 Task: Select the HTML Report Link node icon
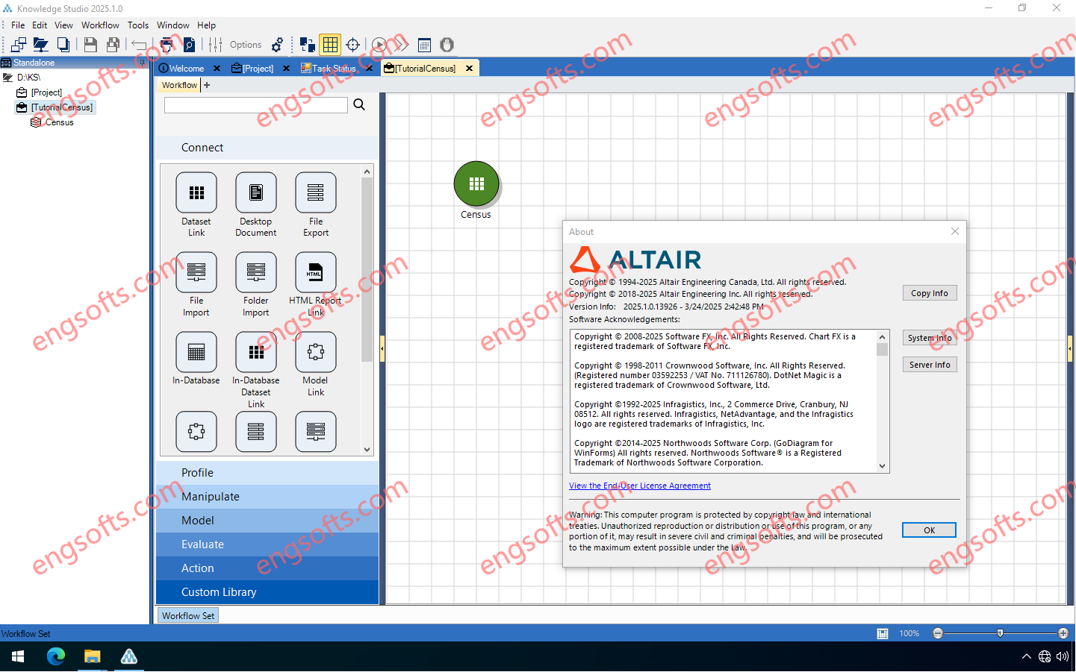[316, 272]
